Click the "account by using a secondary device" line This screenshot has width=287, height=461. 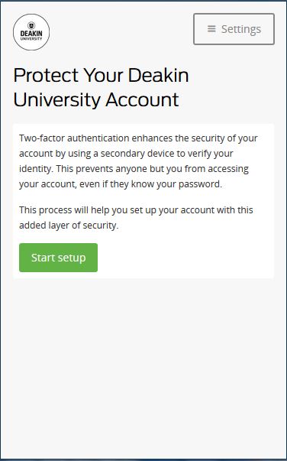(x=126, y=153)
